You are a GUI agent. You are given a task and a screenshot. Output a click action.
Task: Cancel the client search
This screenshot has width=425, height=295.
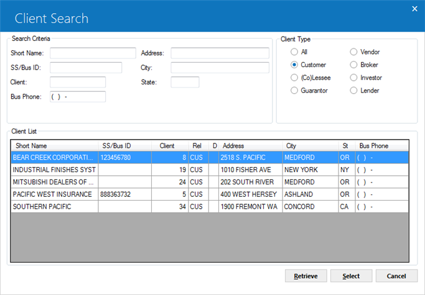pyautogui.click(x=396, y=276)
